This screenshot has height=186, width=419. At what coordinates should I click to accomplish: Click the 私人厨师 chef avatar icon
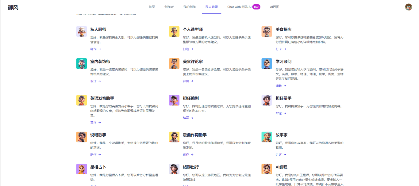click(82, 32)
